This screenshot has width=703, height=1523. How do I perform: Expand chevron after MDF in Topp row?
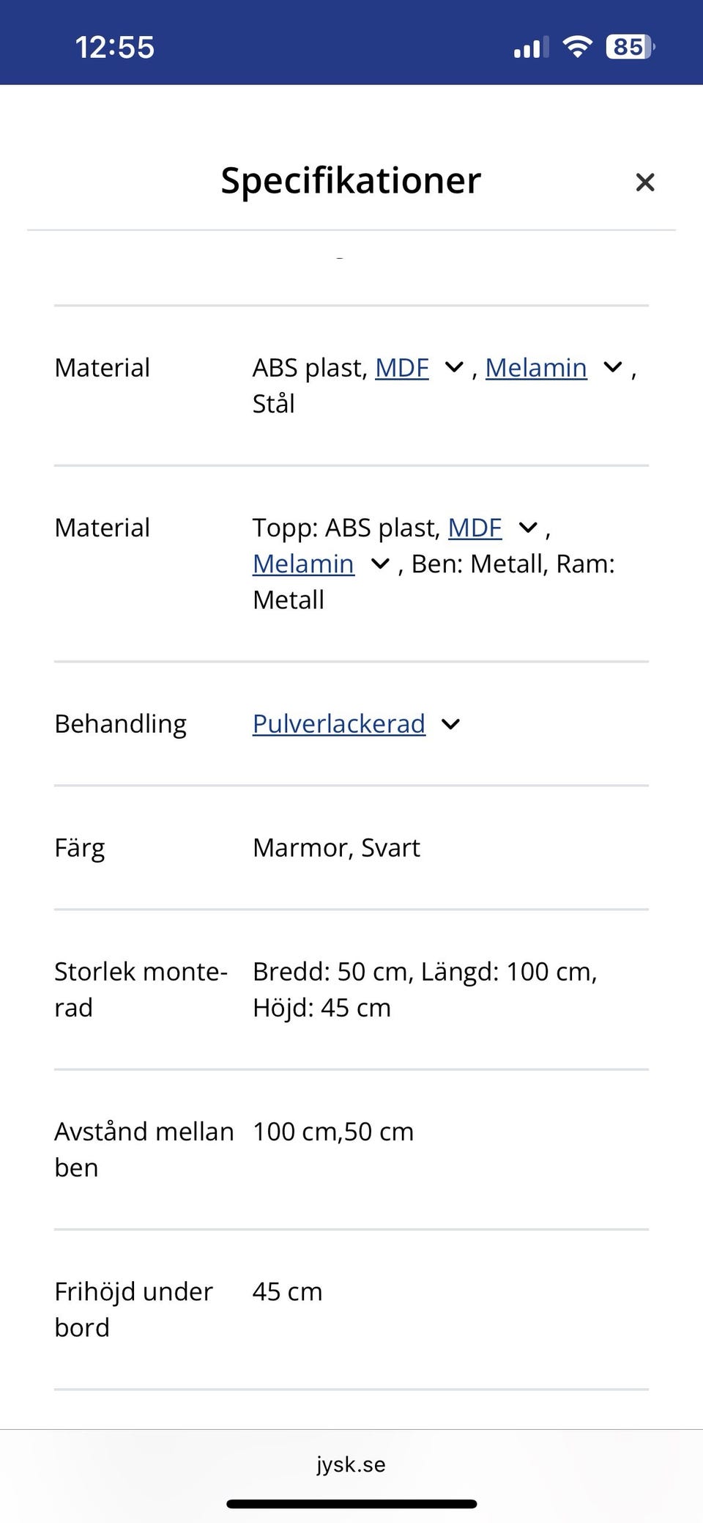(x=528, y=528)
